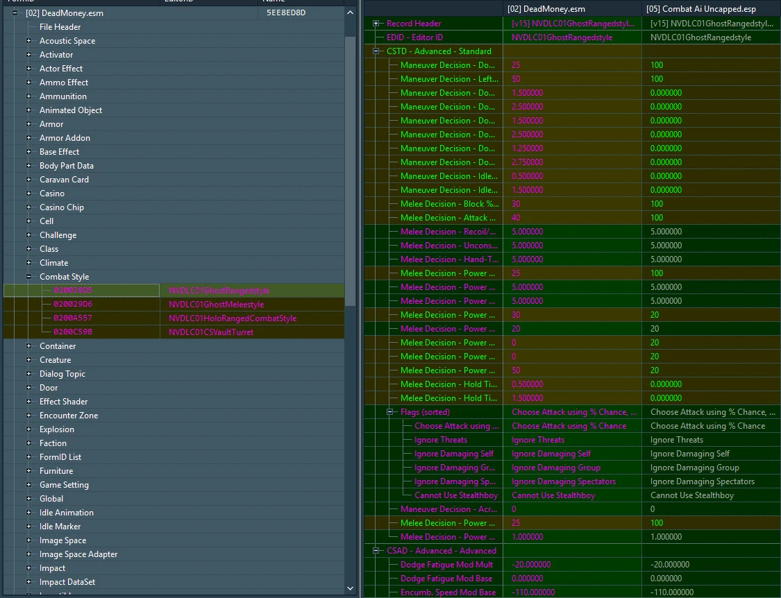
Task: Collapse the DeadMoney.esm root node
Action: click(15, 13)
